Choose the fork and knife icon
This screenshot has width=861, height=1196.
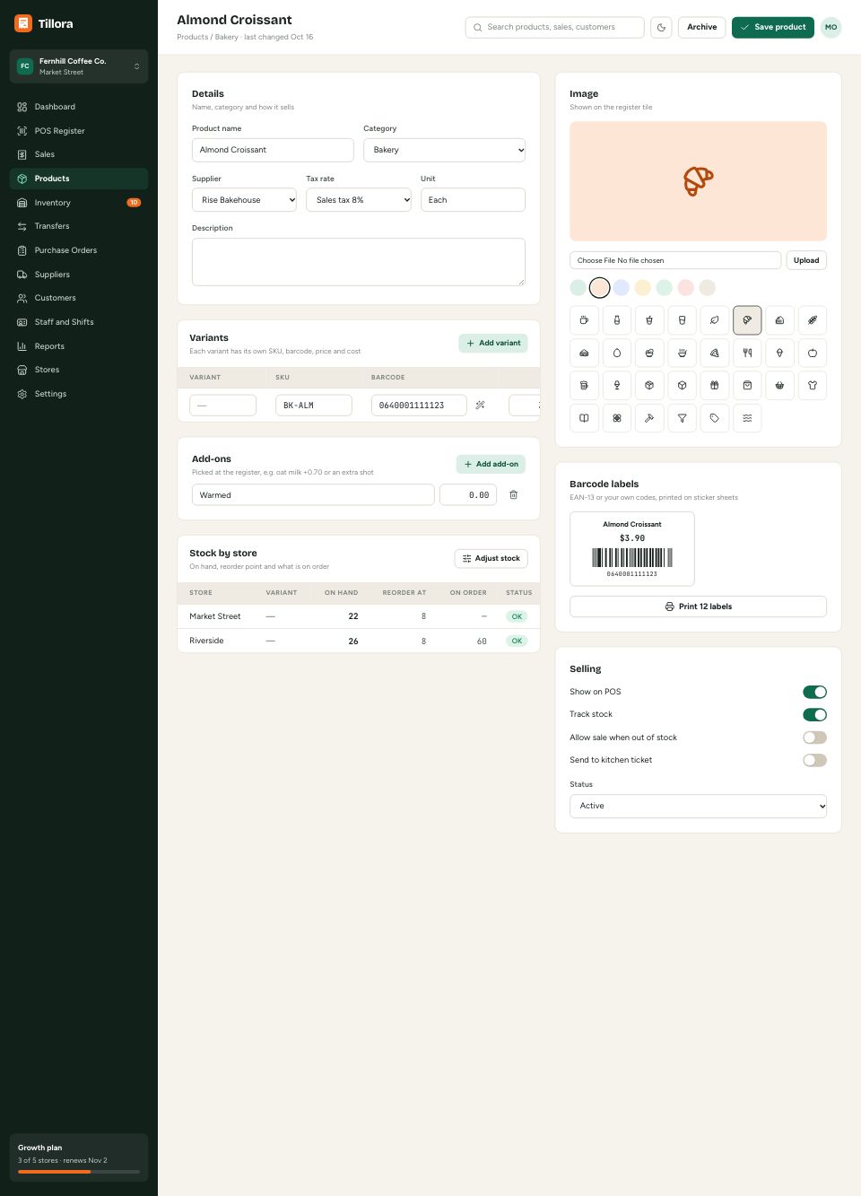coord(747,353)
